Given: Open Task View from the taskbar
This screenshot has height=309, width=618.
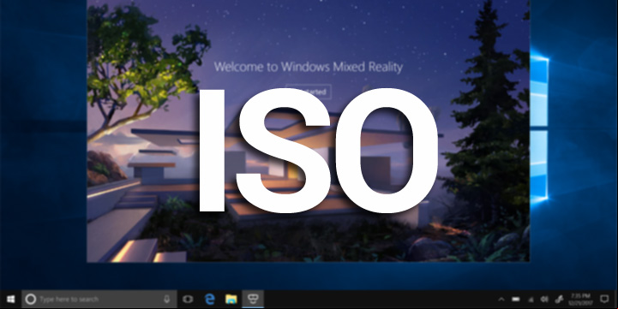Looking at the screenshot, I should tap(188, 300).
